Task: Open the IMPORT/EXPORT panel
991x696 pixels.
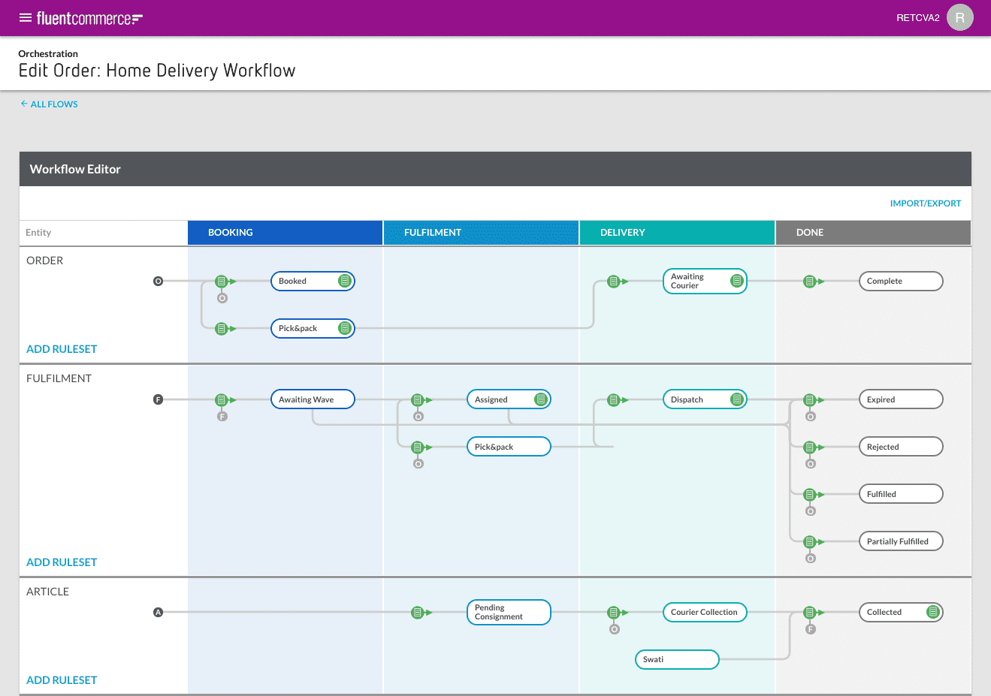Action: tap(926, 203)
